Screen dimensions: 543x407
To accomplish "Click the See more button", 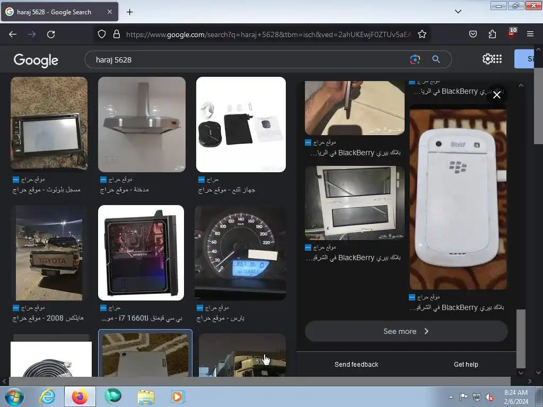I will 406,331.
